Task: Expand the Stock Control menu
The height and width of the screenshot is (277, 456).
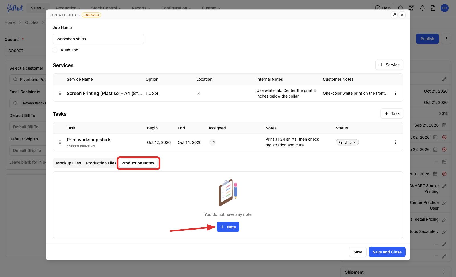Action: (x=106, y=8)
